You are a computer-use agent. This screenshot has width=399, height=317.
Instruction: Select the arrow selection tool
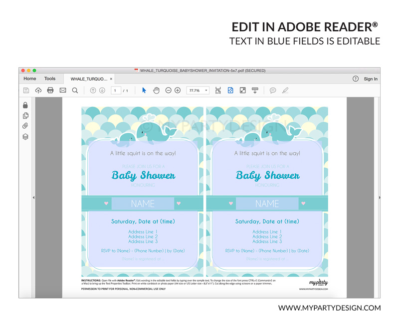144,91
